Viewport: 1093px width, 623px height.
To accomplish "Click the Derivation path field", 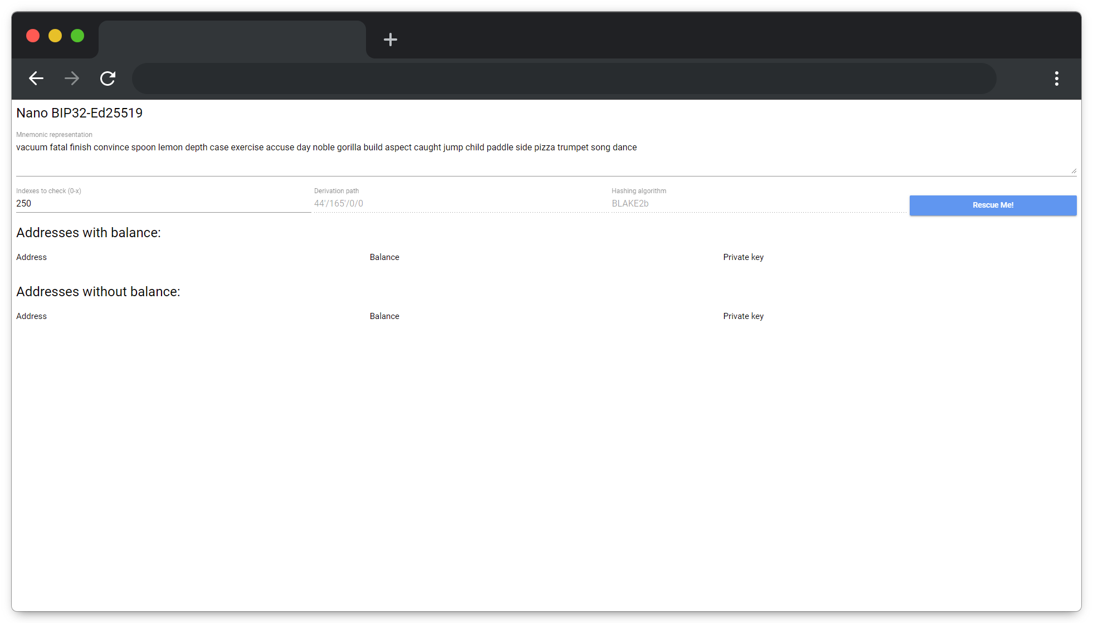I will [460, 204].
